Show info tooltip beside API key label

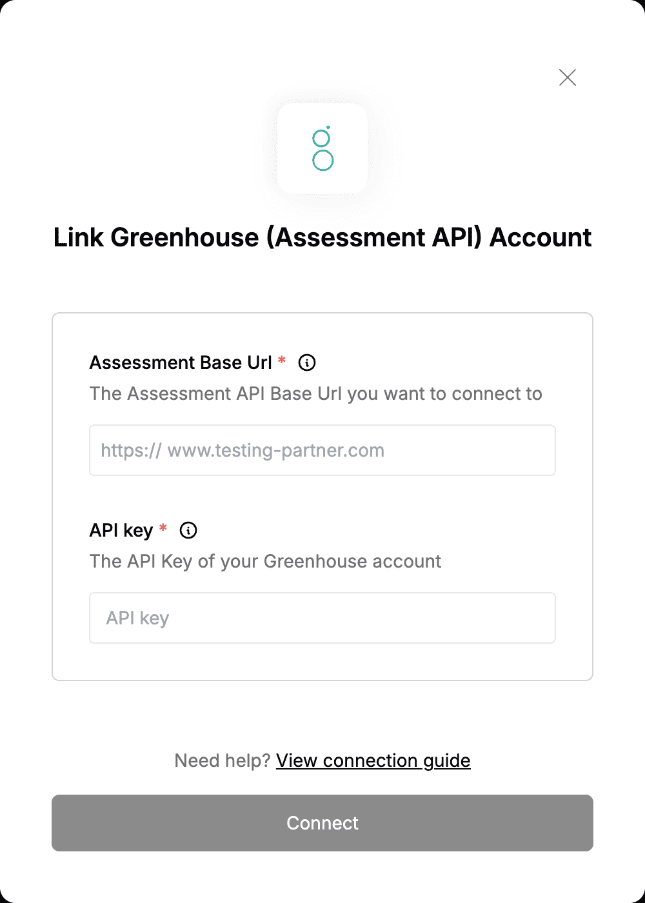(188, 530)
